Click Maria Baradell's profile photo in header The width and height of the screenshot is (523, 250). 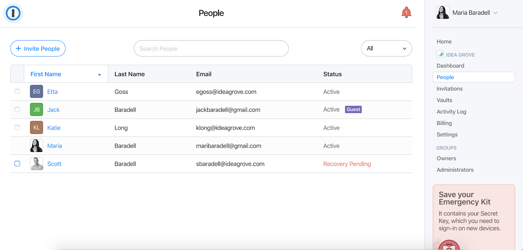[x=443, y=12]
